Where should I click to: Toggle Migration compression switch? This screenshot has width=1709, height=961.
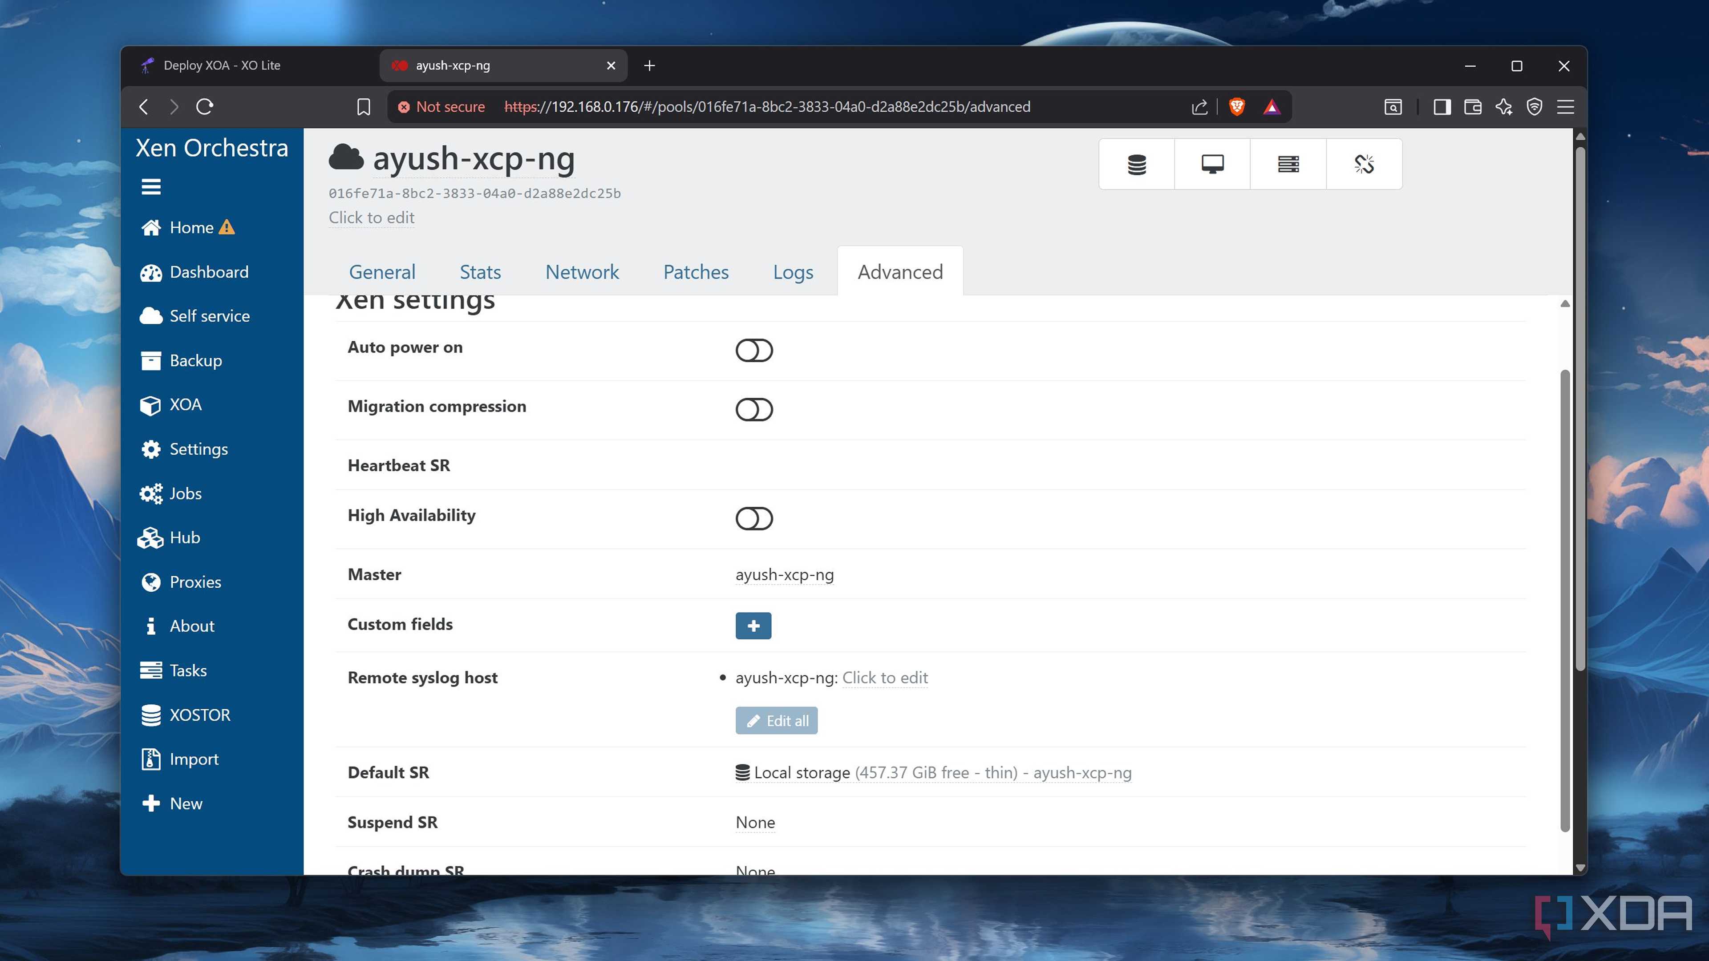tap(753, 409)
